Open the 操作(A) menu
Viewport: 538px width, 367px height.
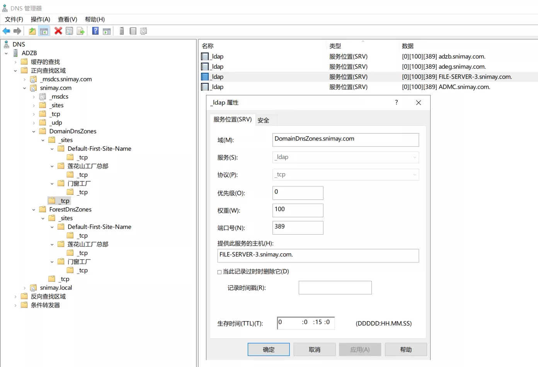40,19
